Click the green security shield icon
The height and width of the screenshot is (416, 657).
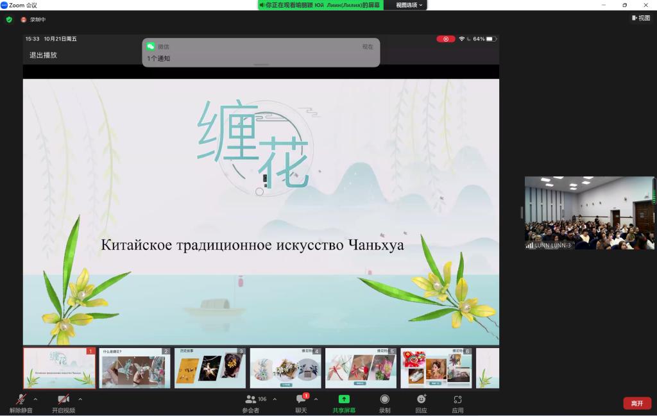pos(9,20)
